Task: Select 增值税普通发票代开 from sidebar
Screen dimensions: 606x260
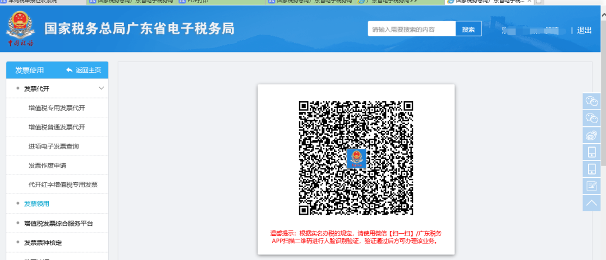Action: tap(57, 127)
